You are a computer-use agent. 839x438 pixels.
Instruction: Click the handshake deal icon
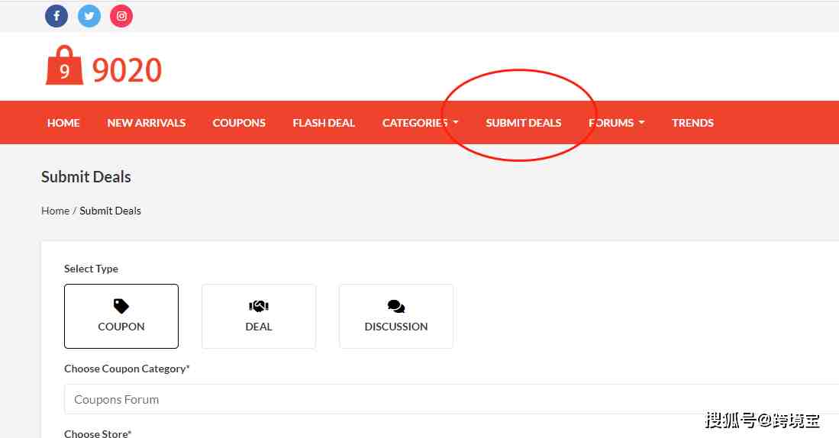(x=259, y=306)
